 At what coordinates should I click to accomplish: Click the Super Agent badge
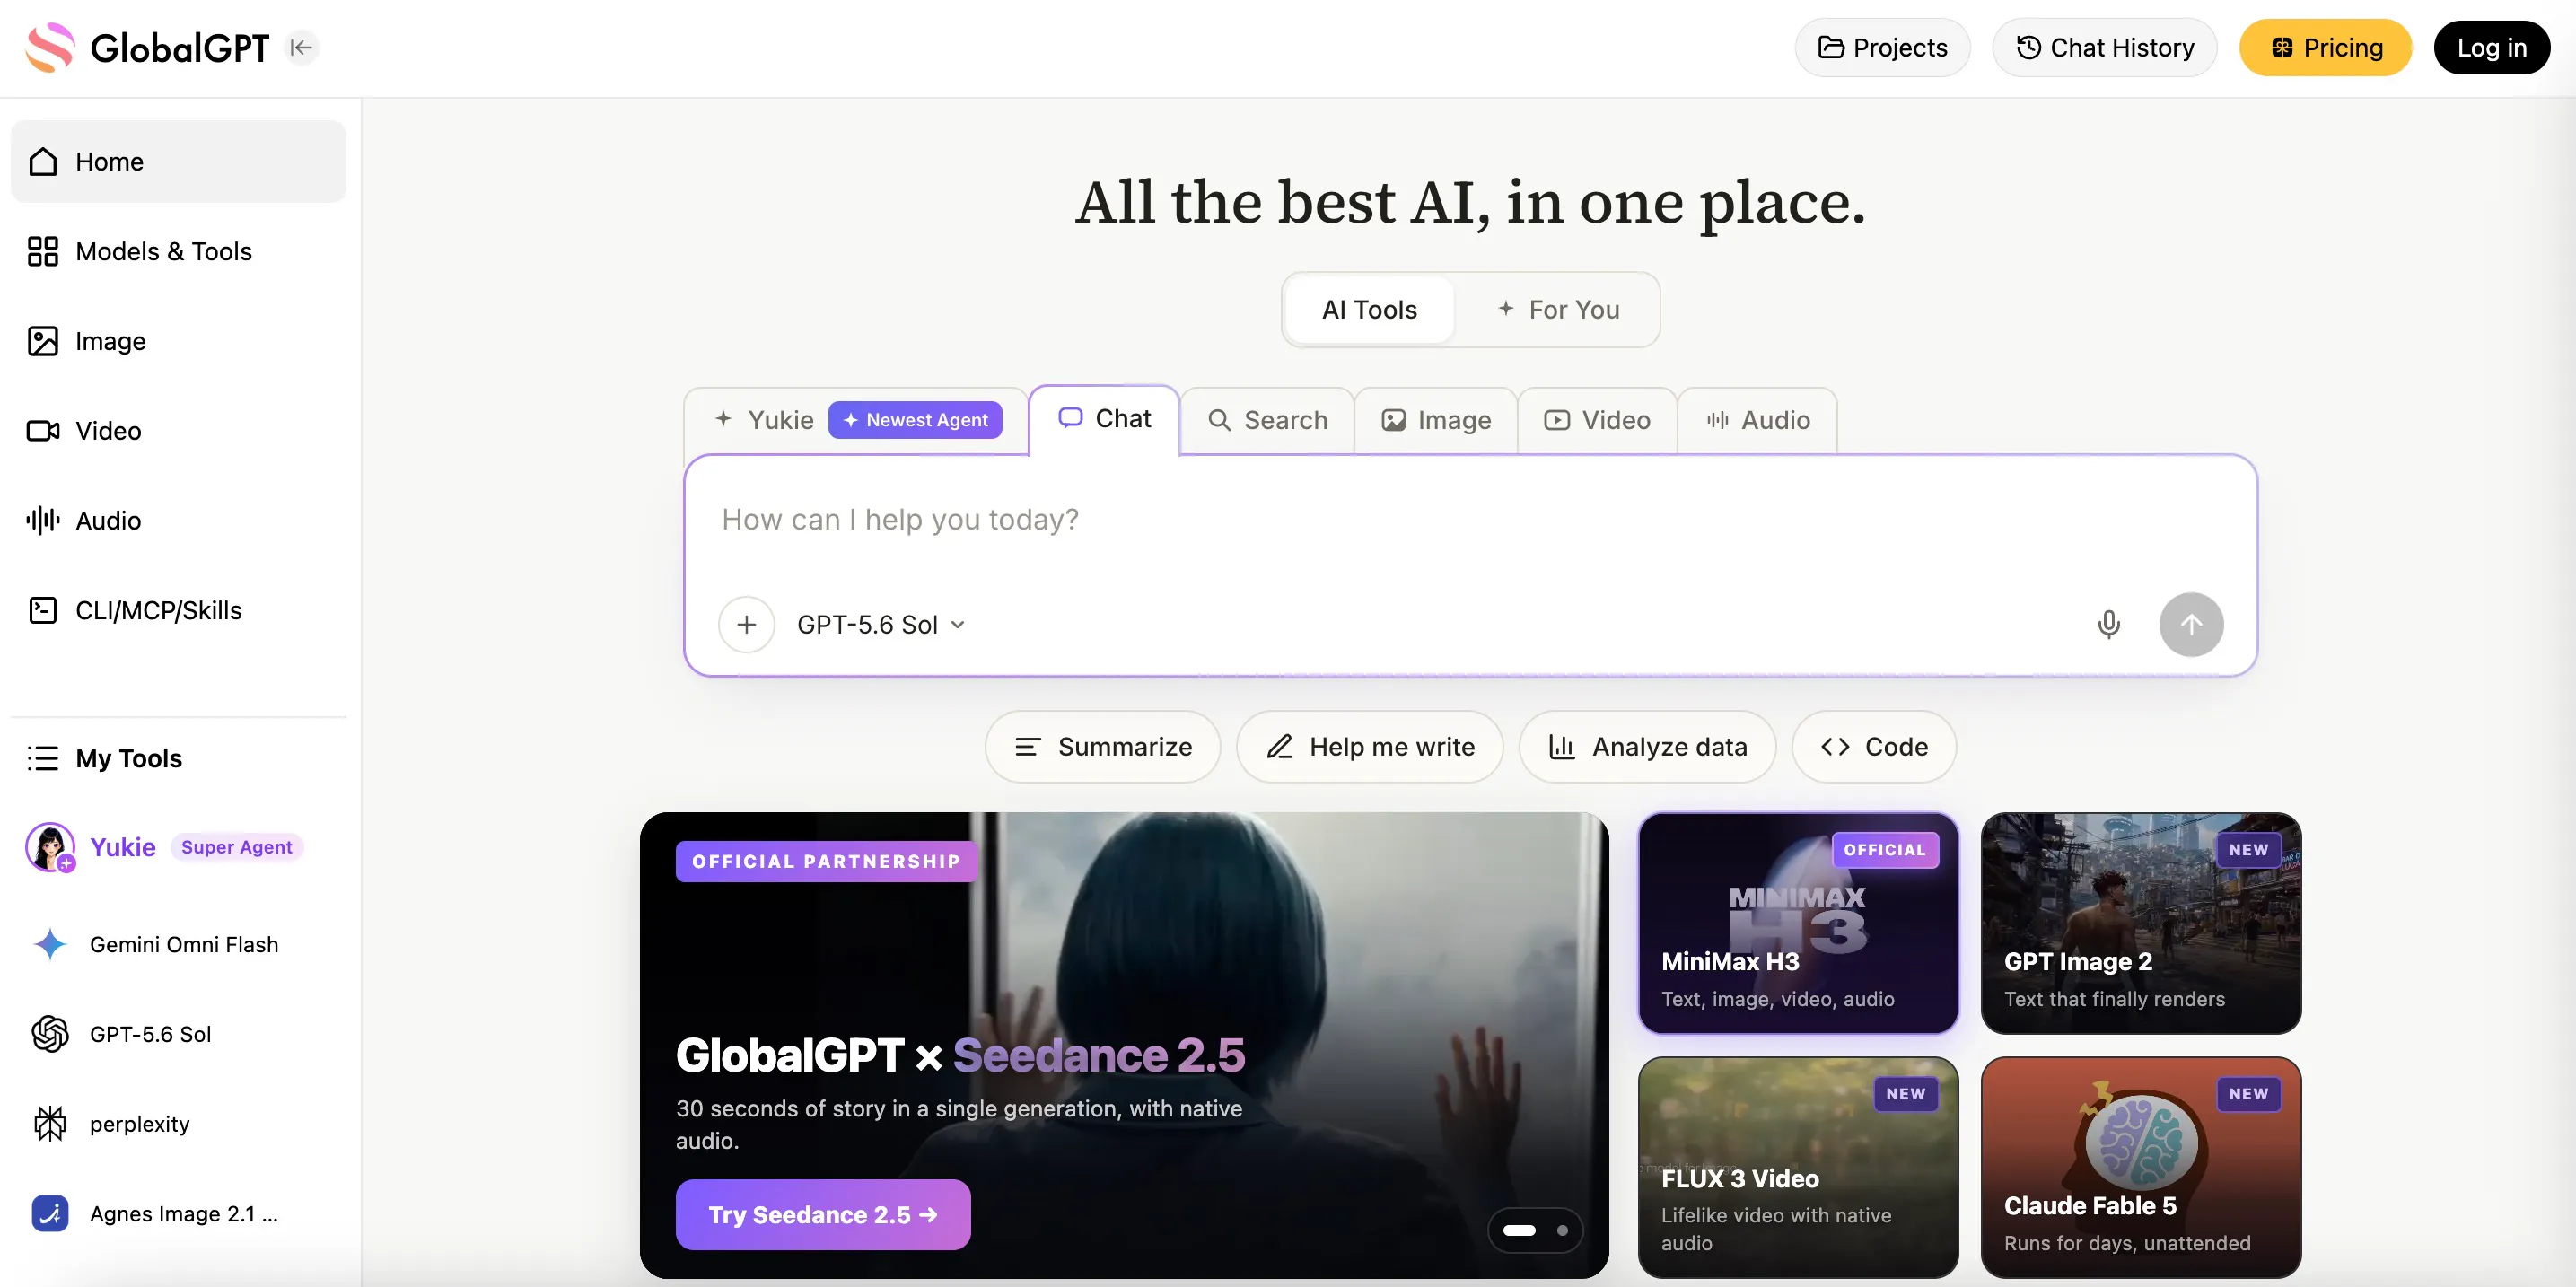pos(236,847)
